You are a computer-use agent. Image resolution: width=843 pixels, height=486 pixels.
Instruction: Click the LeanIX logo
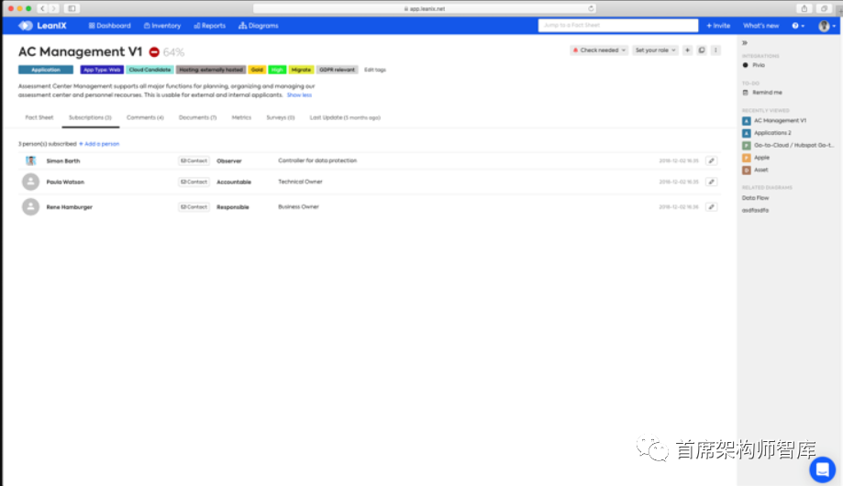point(42,26)
